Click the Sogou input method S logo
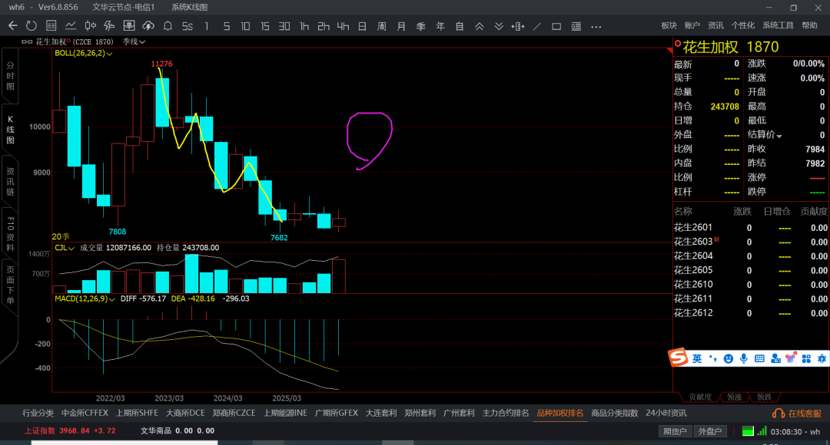 pyautogui.click(x=678, y=358)
